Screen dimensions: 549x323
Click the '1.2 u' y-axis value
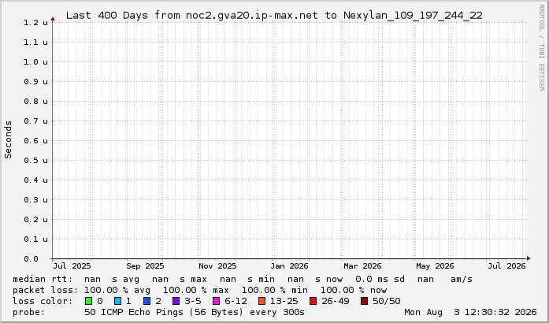[x=35, y=23]
